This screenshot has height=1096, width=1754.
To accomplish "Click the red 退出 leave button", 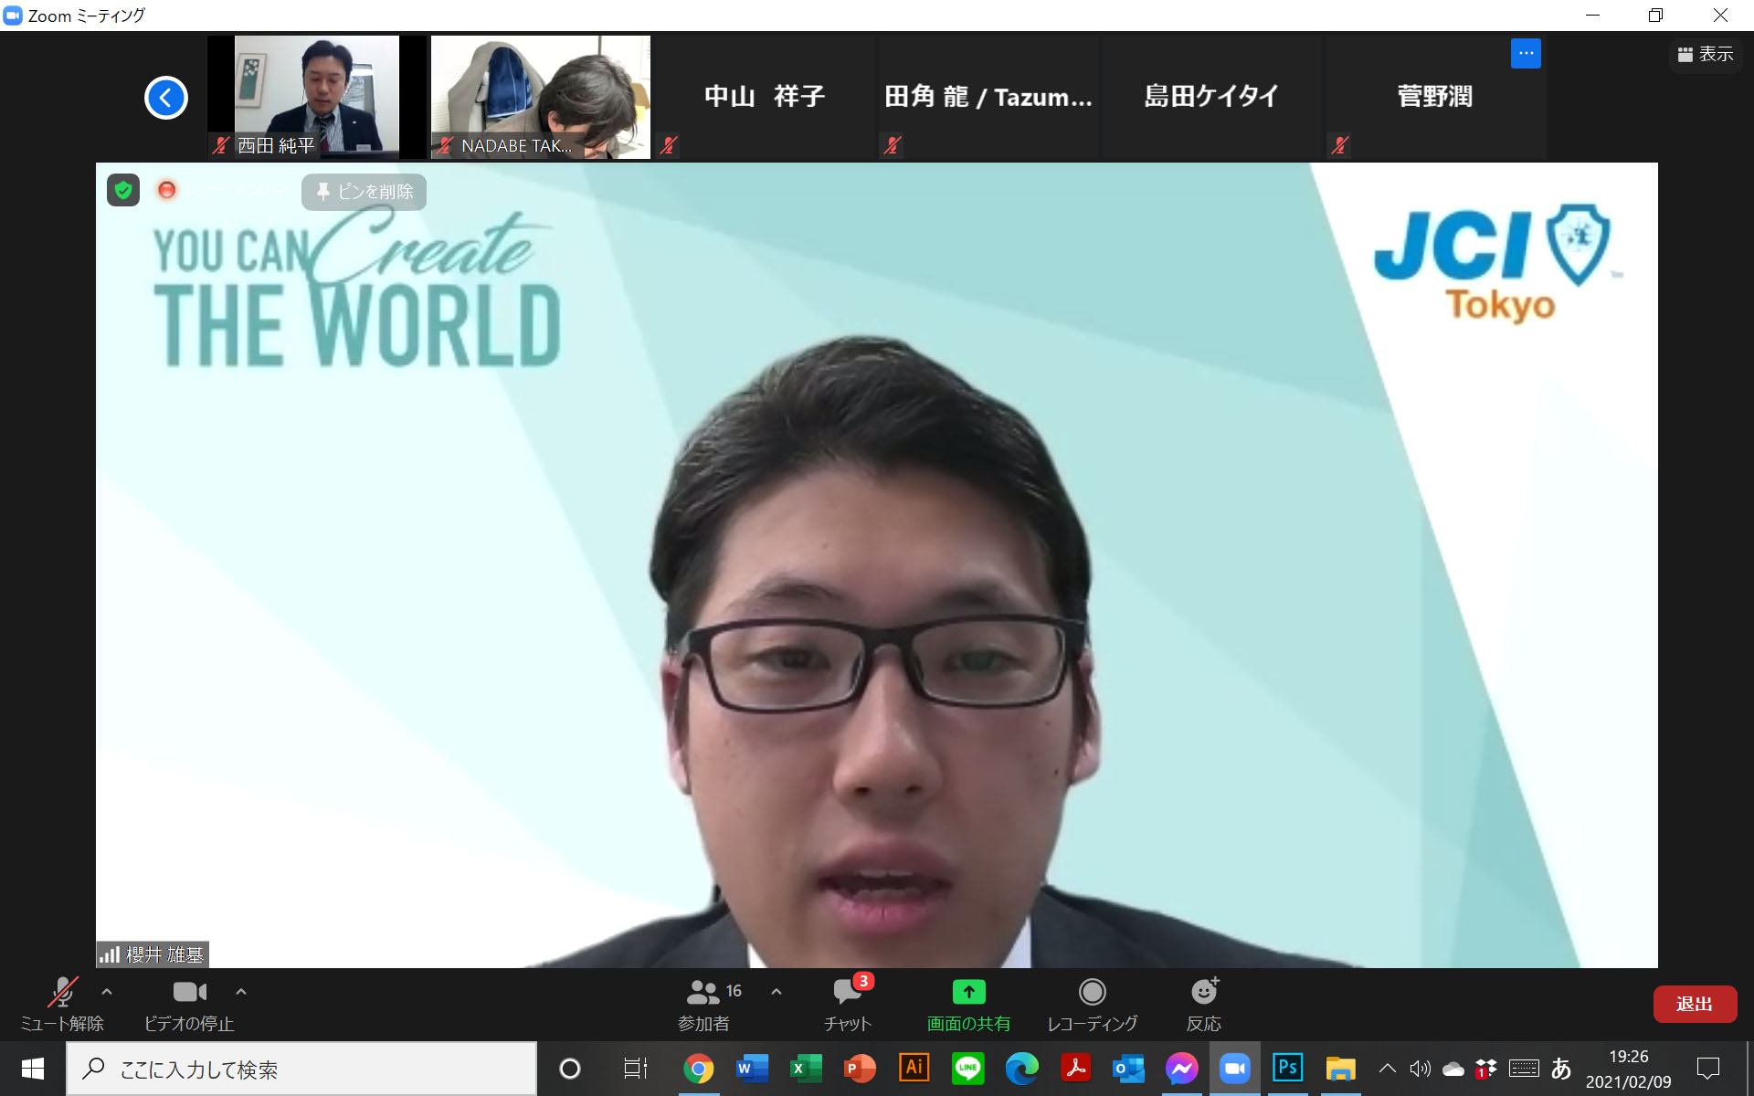I will tap(1694, 1004).
